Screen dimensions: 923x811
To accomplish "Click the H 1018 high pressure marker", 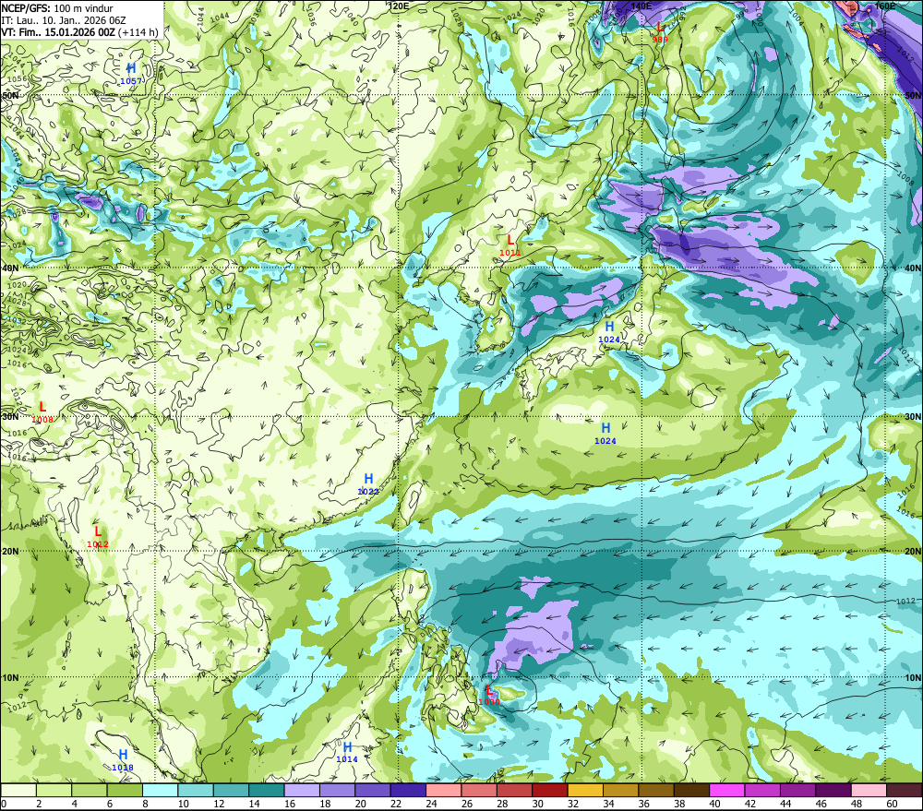I will tap(123, 760).
